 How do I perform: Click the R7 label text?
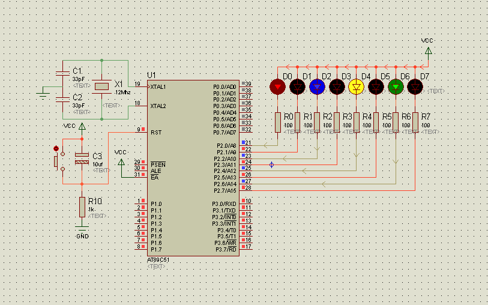pos(426,116)
